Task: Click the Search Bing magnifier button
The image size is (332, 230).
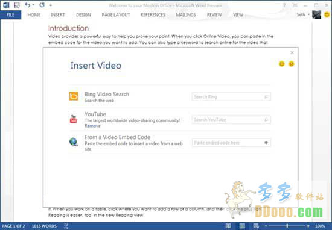Action: (x=267, y=97)
